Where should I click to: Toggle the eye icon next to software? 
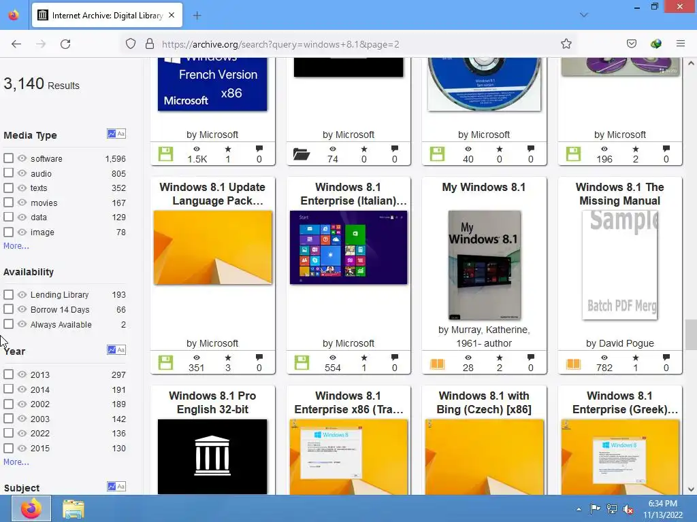tap(22, 158)
